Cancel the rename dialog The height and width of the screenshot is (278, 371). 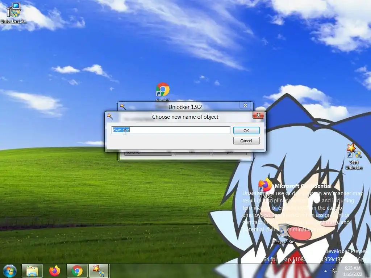[x=246, y=141]
